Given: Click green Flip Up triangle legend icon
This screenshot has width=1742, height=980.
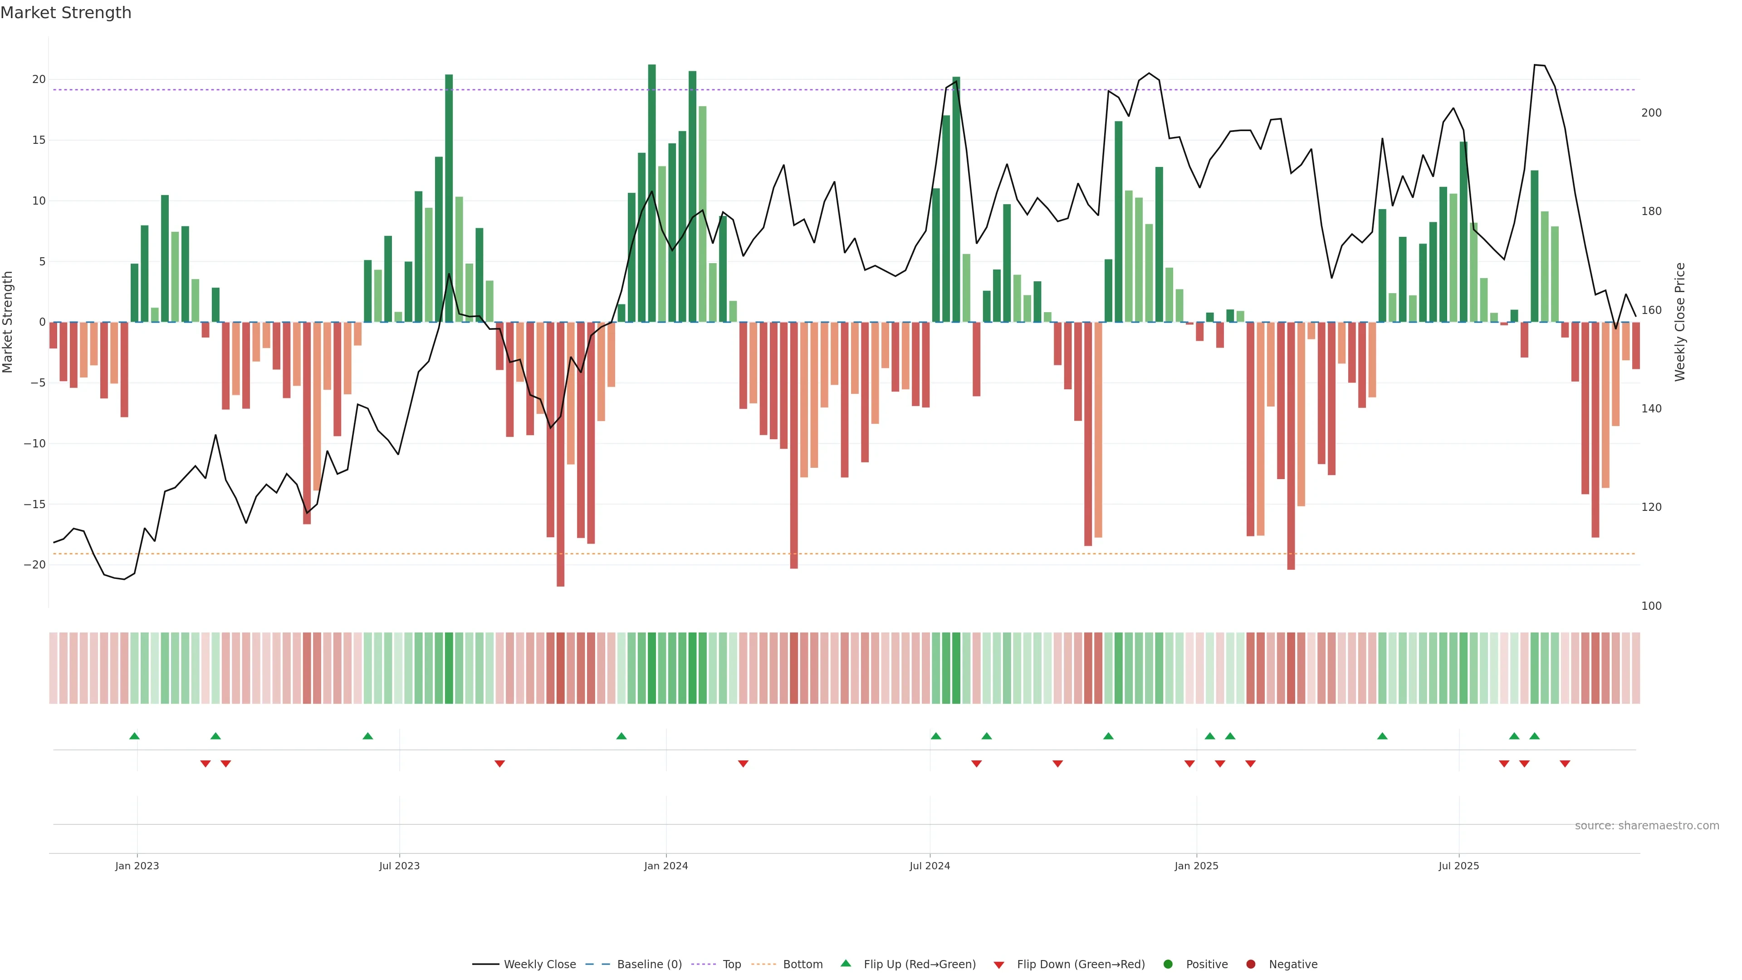Looking at the screenshot, I should pyautogui.click(x=845, y=963).
